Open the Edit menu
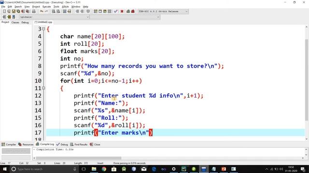The width and height of the screenshot is (309, 173). coord(10,7)
